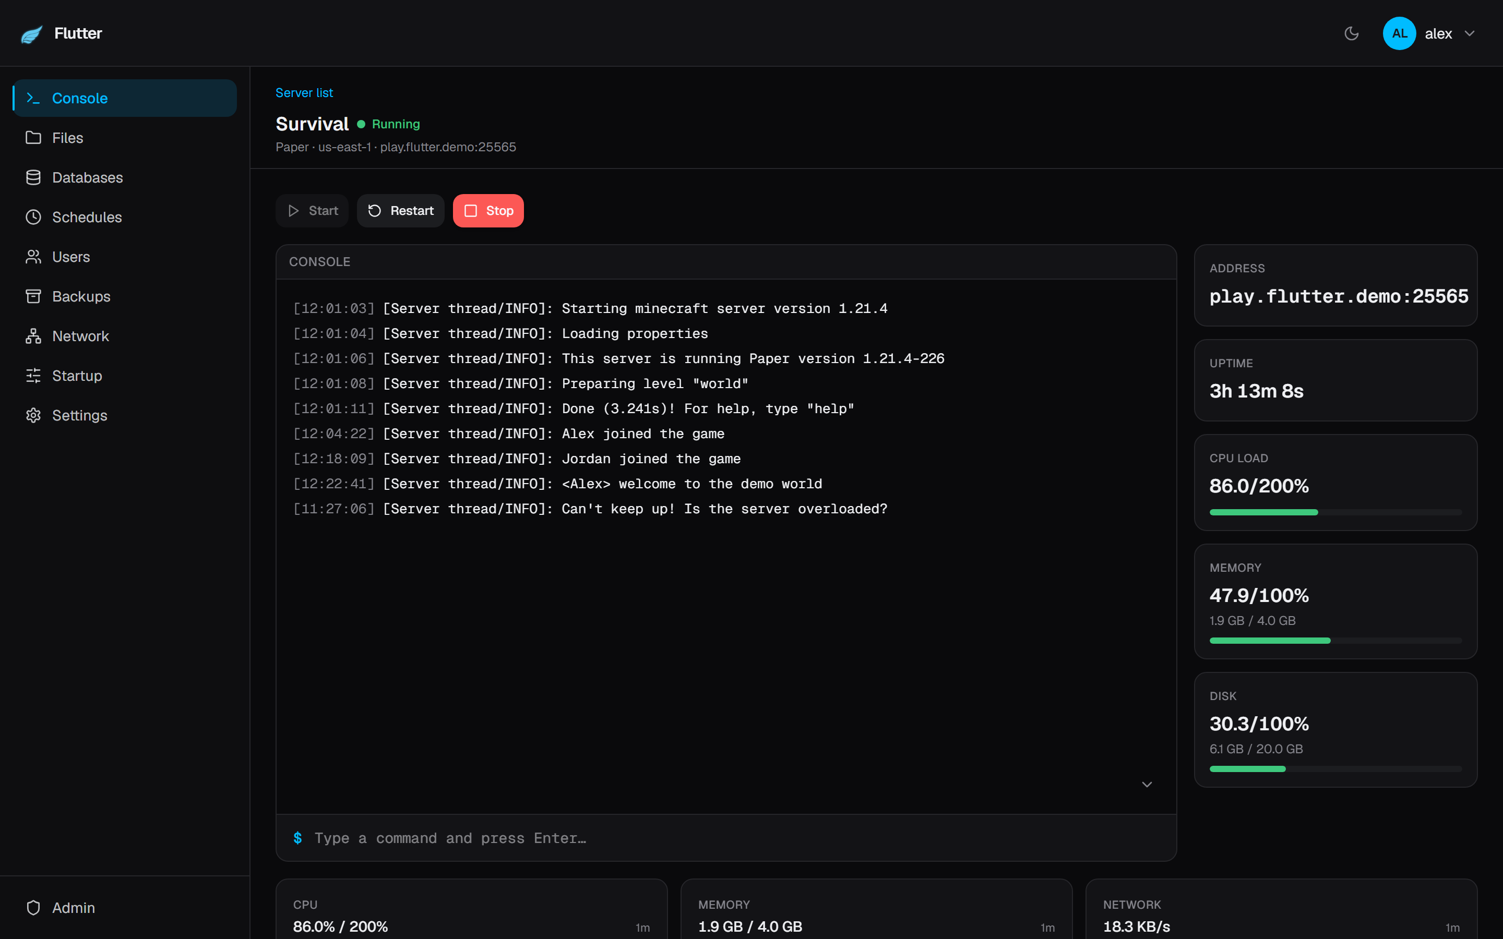The width and height of the screenshot is (1503, 939).
Task: Open the Users sidebar item
Action: click(x=125, y=257)
